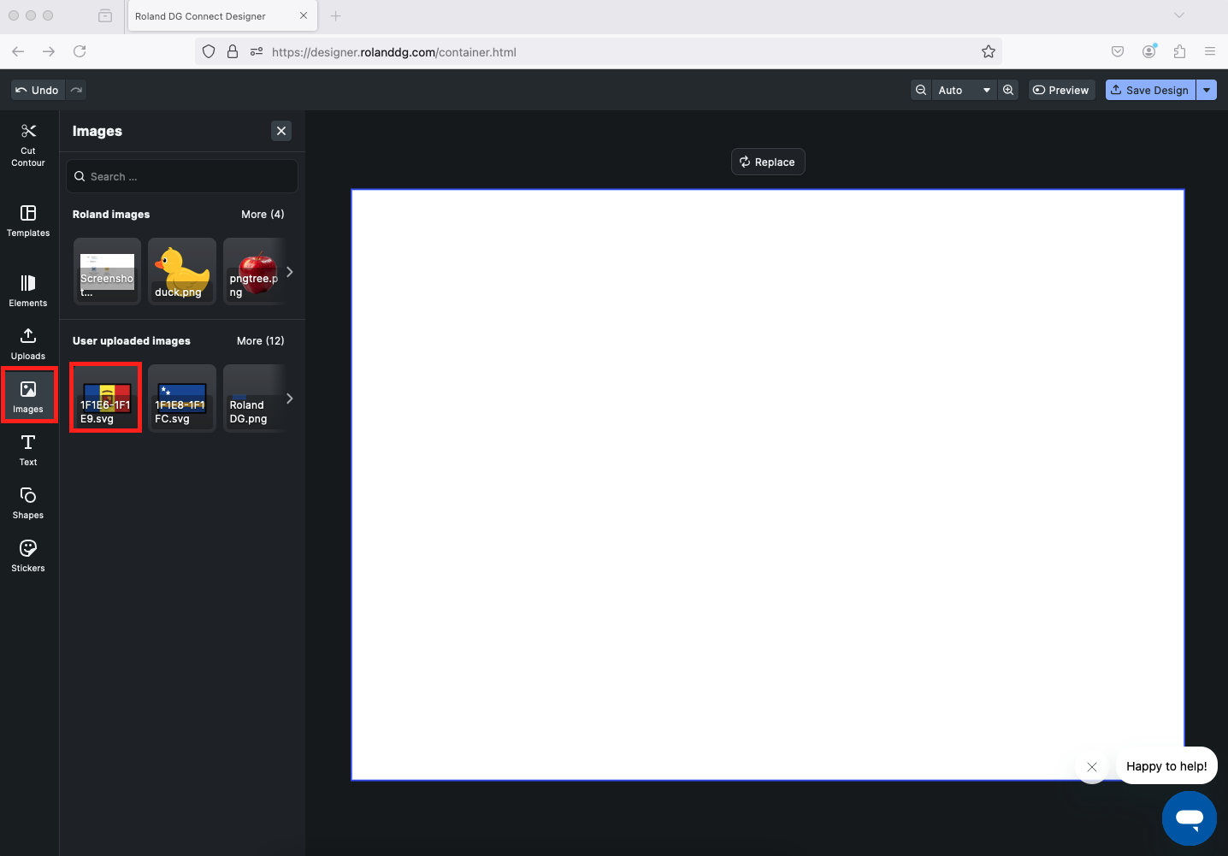Image resolution: width=1228 pixels, height=856 pixels.
Task: Open the browser extensions icon
Action: pos(1180,51)
